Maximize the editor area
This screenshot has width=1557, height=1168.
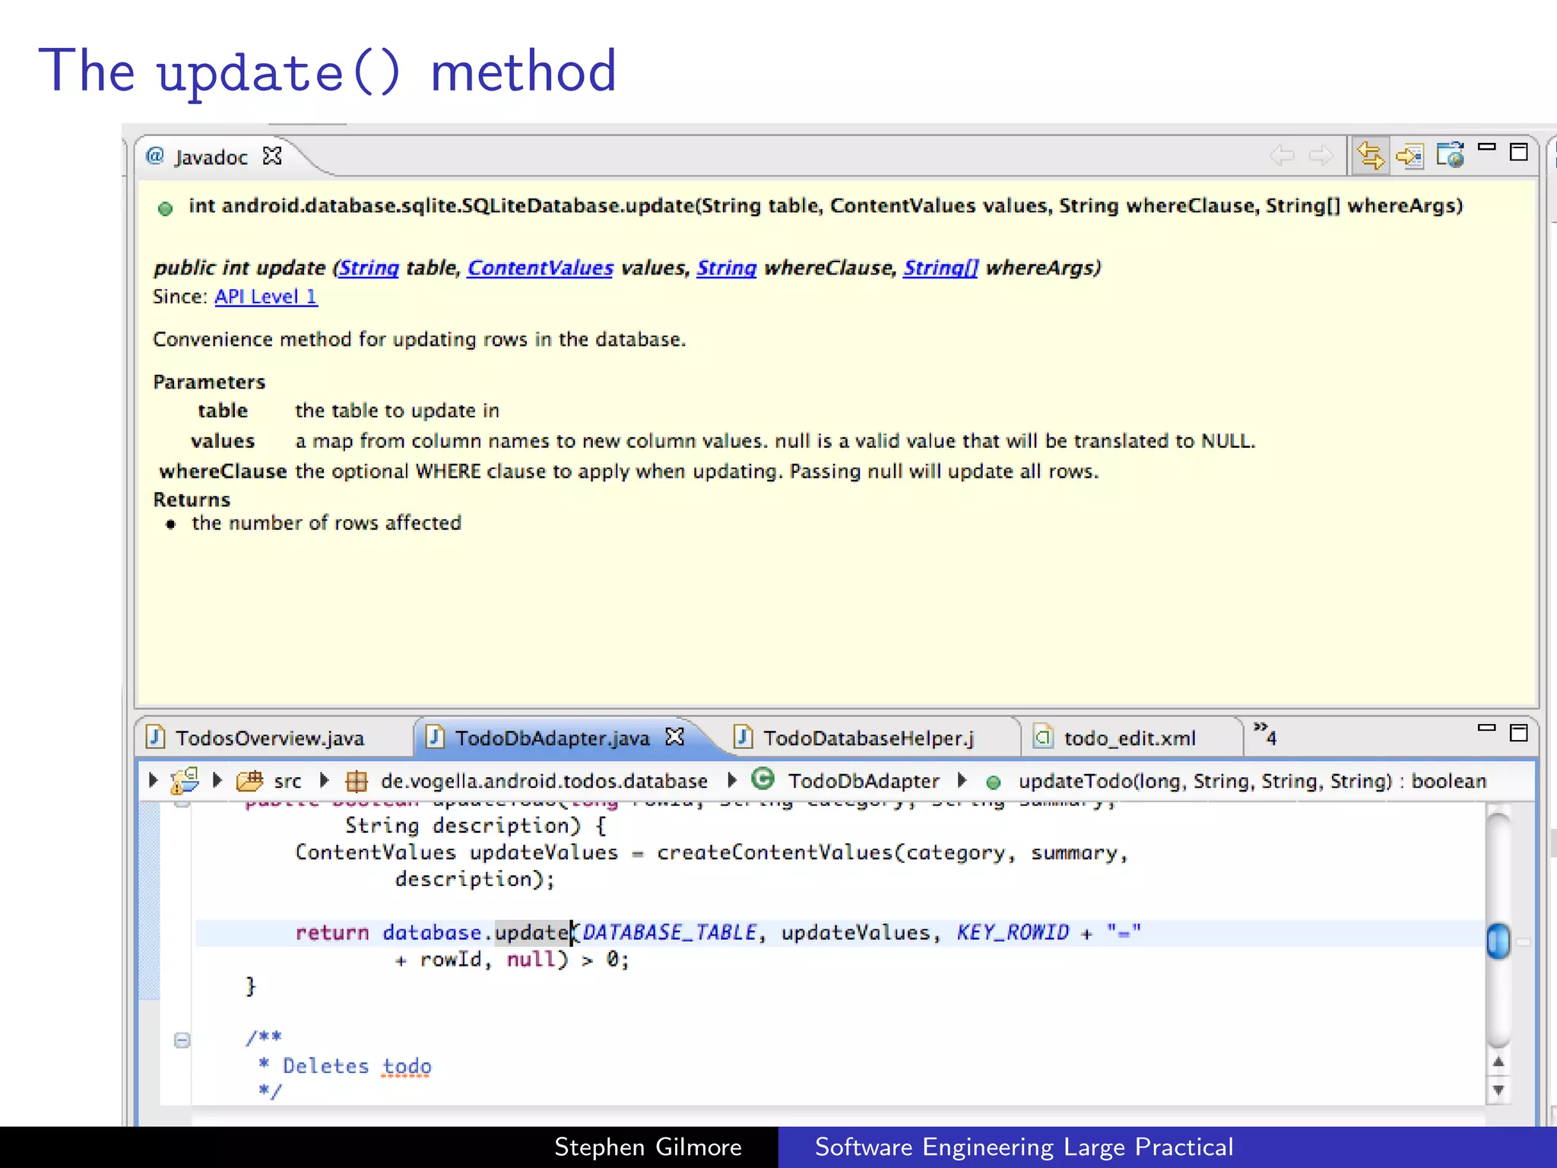coord(1518,733)
